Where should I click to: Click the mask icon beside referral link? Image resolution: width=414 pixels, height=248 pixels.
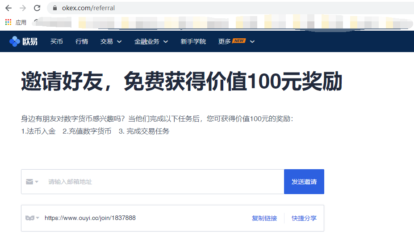click(x=30, y=218)
